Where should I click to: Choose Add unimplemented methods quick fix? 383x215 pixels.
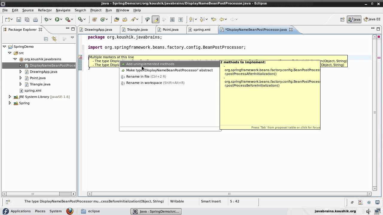170,64
